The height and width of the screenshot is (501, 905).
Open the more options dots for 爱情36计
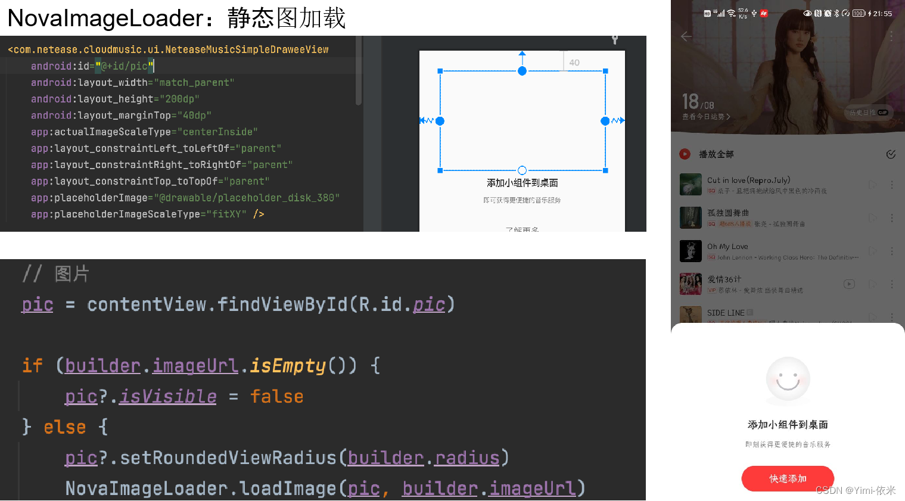click(892, 284)
